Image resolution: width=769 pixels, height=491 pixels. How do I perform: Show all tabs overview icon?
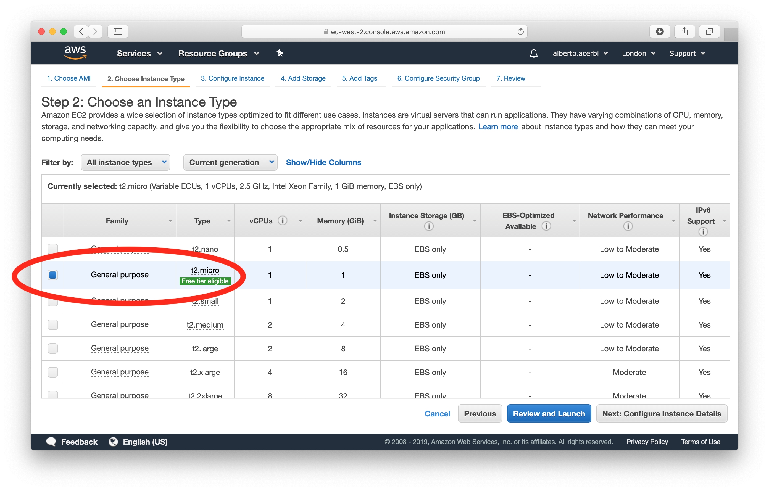click(x=709, y=31)
